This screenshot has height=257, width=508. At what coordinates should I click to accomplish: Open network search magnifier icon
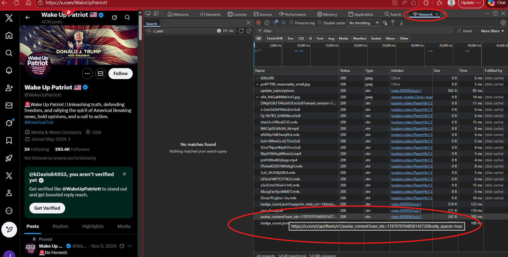[x=284, y=23]
